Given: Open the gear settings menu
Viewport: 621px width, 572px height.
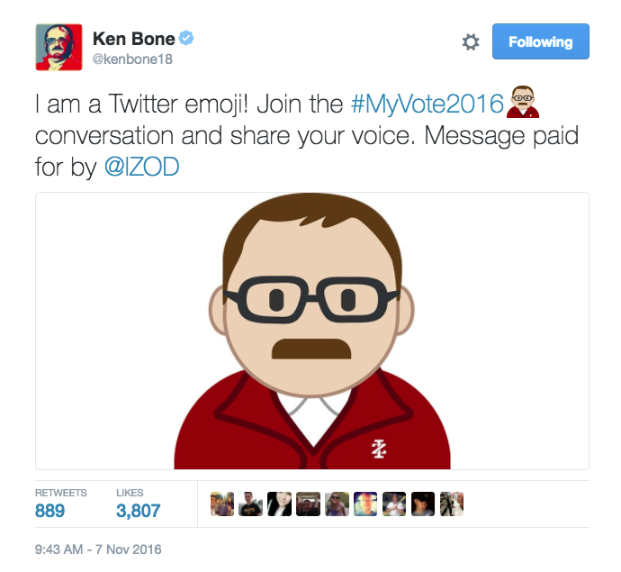Looking at the screenshot, I should click(471, 41).
